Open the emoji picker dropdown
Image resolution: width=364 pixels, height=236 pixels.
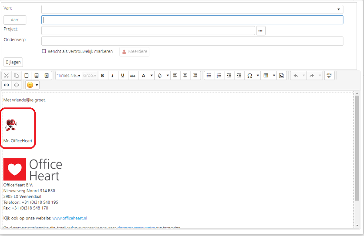(x=33, y=85)
